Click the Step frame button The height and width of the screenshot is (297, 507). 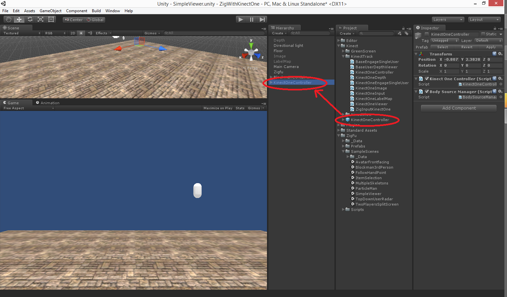point(262,19)
